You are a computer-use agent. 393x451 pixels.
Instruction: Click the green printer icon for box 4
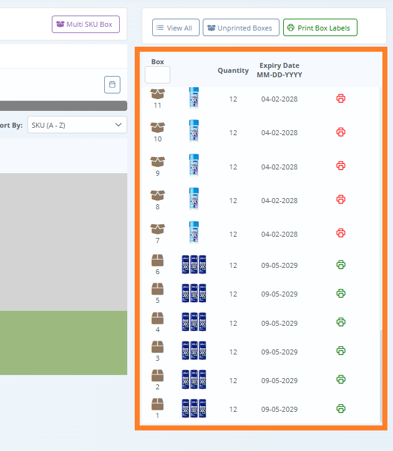[x=341, y=322]
